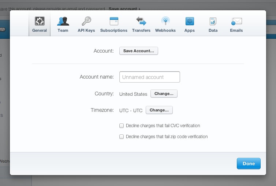
Task: Open the Subscriptions calendar icon
Action: pos(114,21)
